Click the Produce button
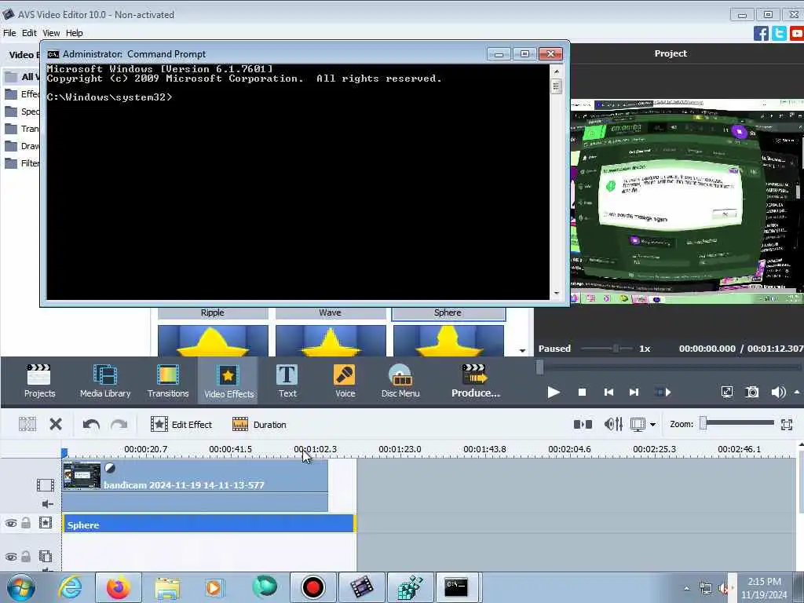Image resolution: width=804 pixels, height=603 pixels. click(x=475, y=381)
